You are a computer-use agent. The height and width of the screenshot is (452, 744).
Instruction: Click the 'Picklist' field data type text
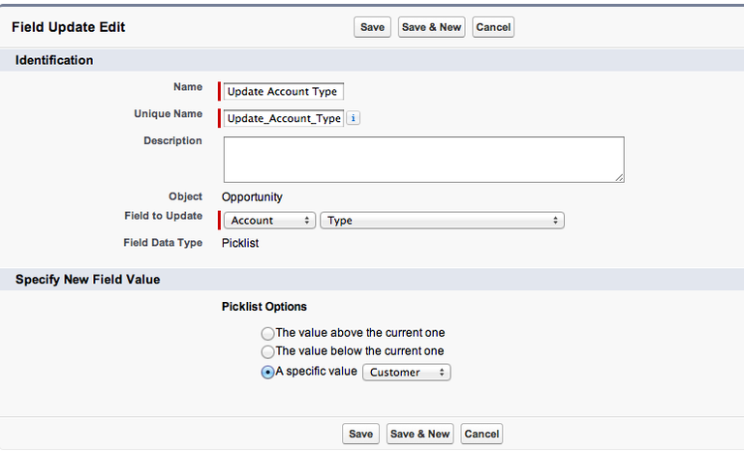coord(240,243)
